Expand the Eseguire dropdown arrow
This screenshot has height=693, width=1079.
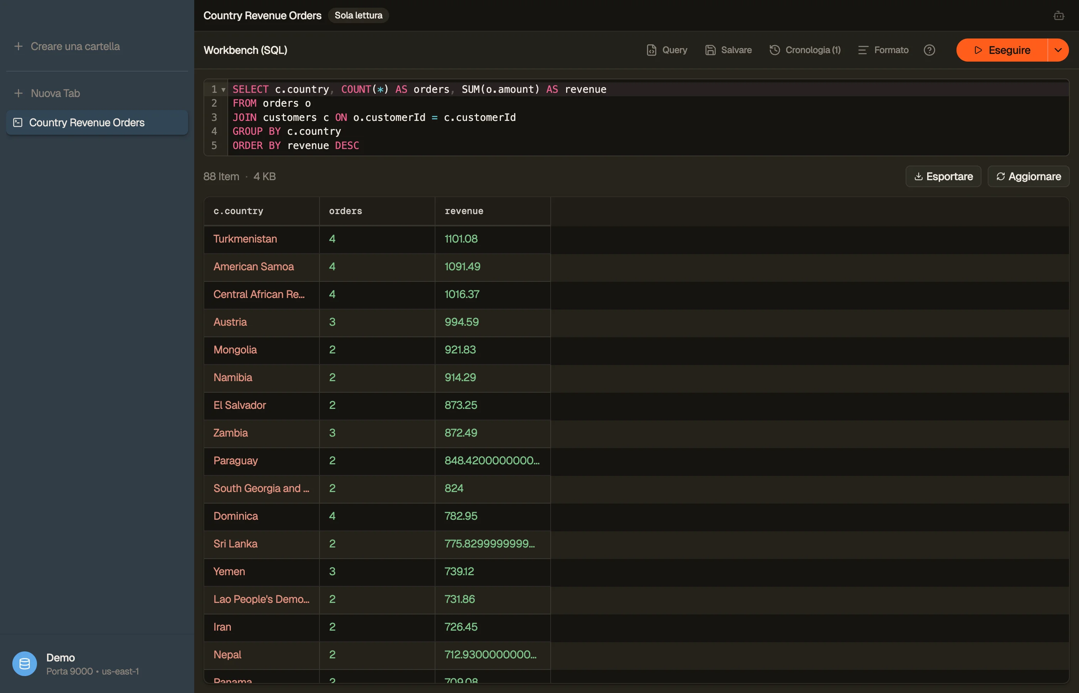pos(1058,50)
